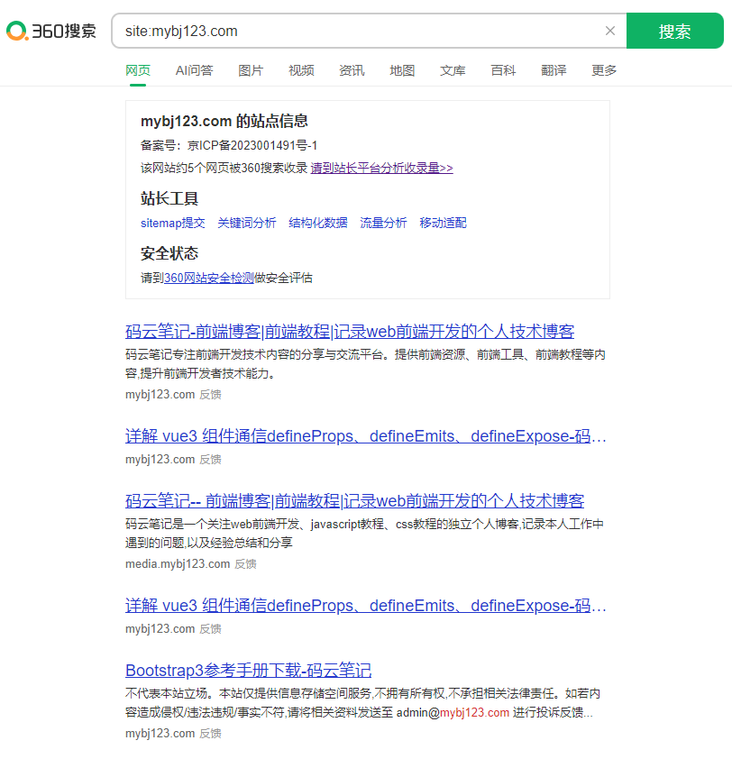Viewport: 732px width, 777px height.
Task: Open 请到站长平台分析收录量 link
Action: [x=381, y=168]
